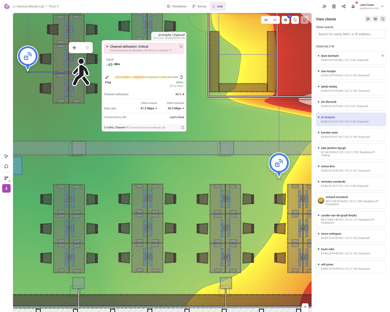This screenshot has width=390, height=312.
Task: Click the test tube icon beside View clients
Action: click(x=368, y=19)
